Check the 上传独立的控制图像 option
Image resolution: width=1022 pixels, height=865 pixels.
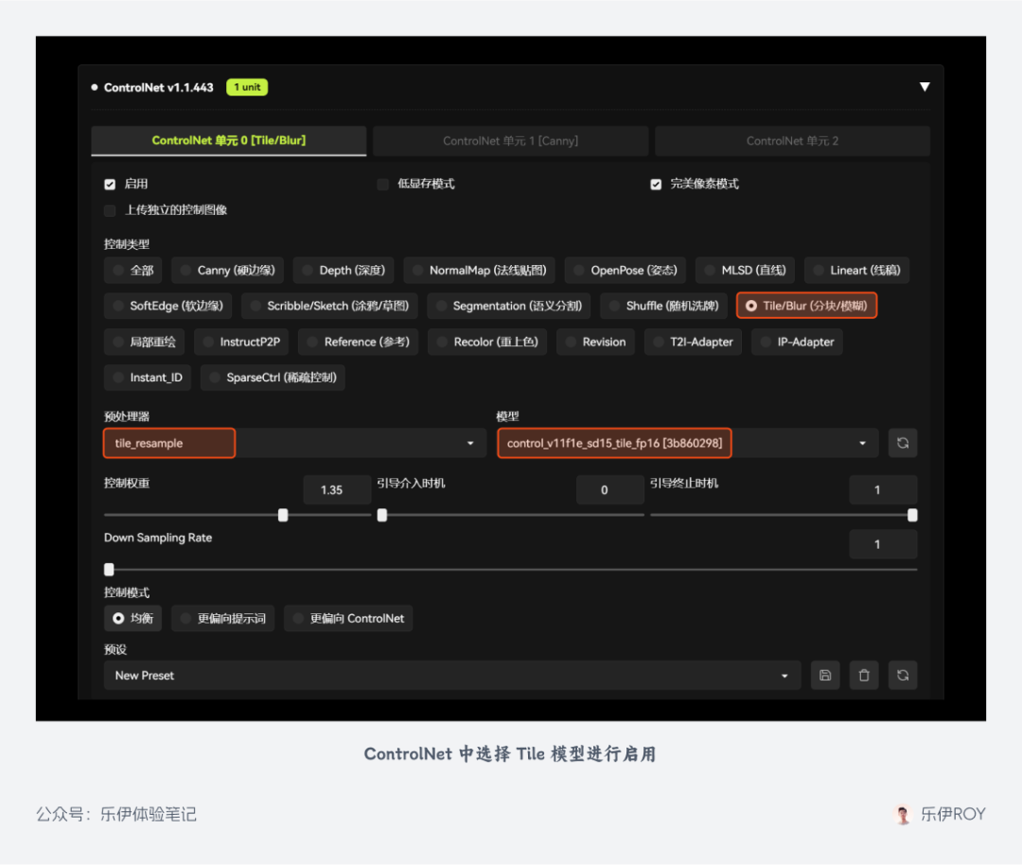tap(110, 210)
